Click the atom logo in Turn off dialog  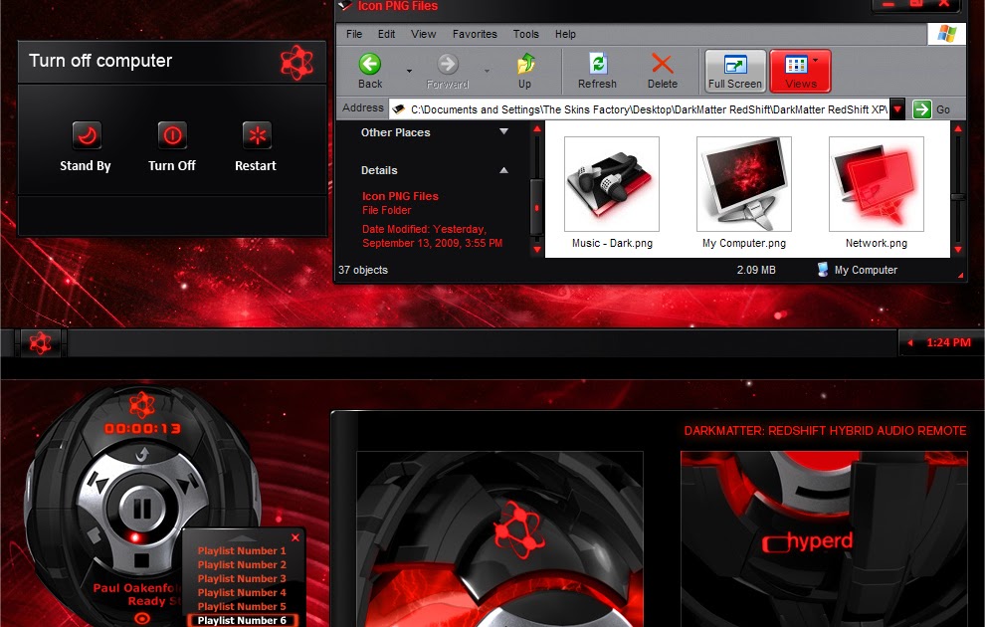click(296, 62)
